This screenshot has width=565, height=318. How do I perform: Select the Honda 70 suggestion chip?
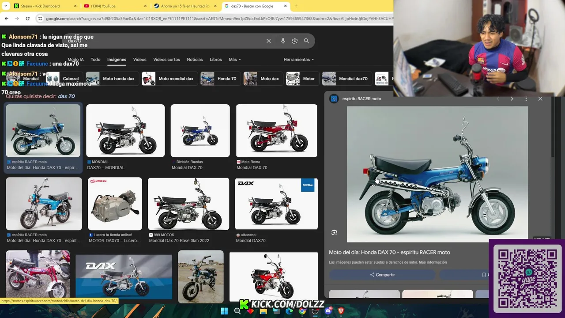pyautogui.click(x=220, y=79)
